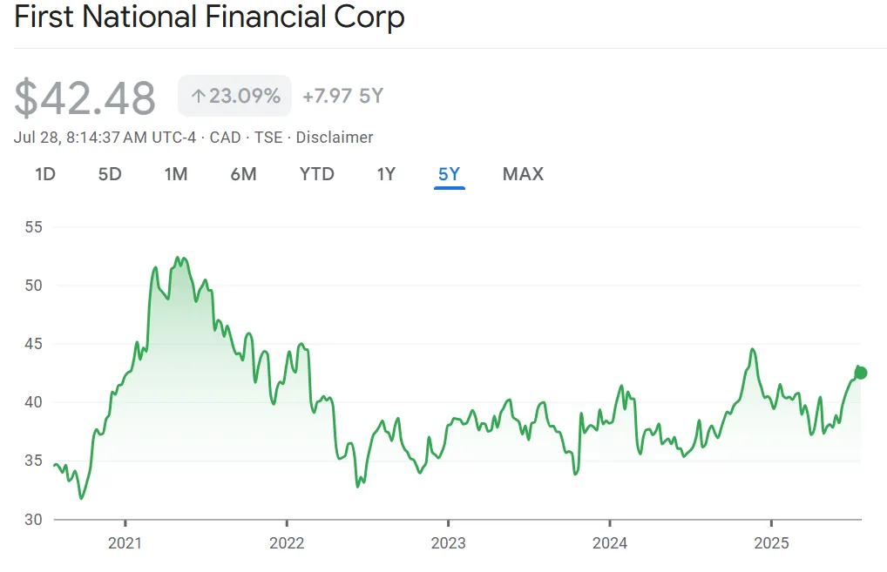The width and height of the screenshot is (887, 572).
Task: Click the 2025 x-axis label
Action: pyautogui.click(x=771, y=543)
